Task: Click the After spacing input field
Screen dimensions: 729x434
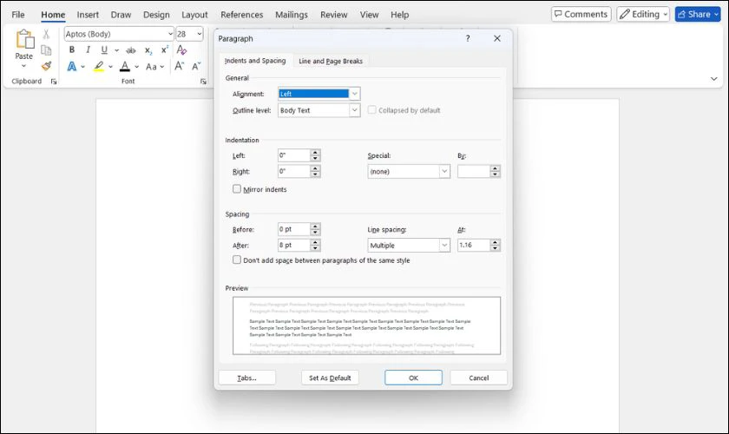Action: click(x=294, y=245)
